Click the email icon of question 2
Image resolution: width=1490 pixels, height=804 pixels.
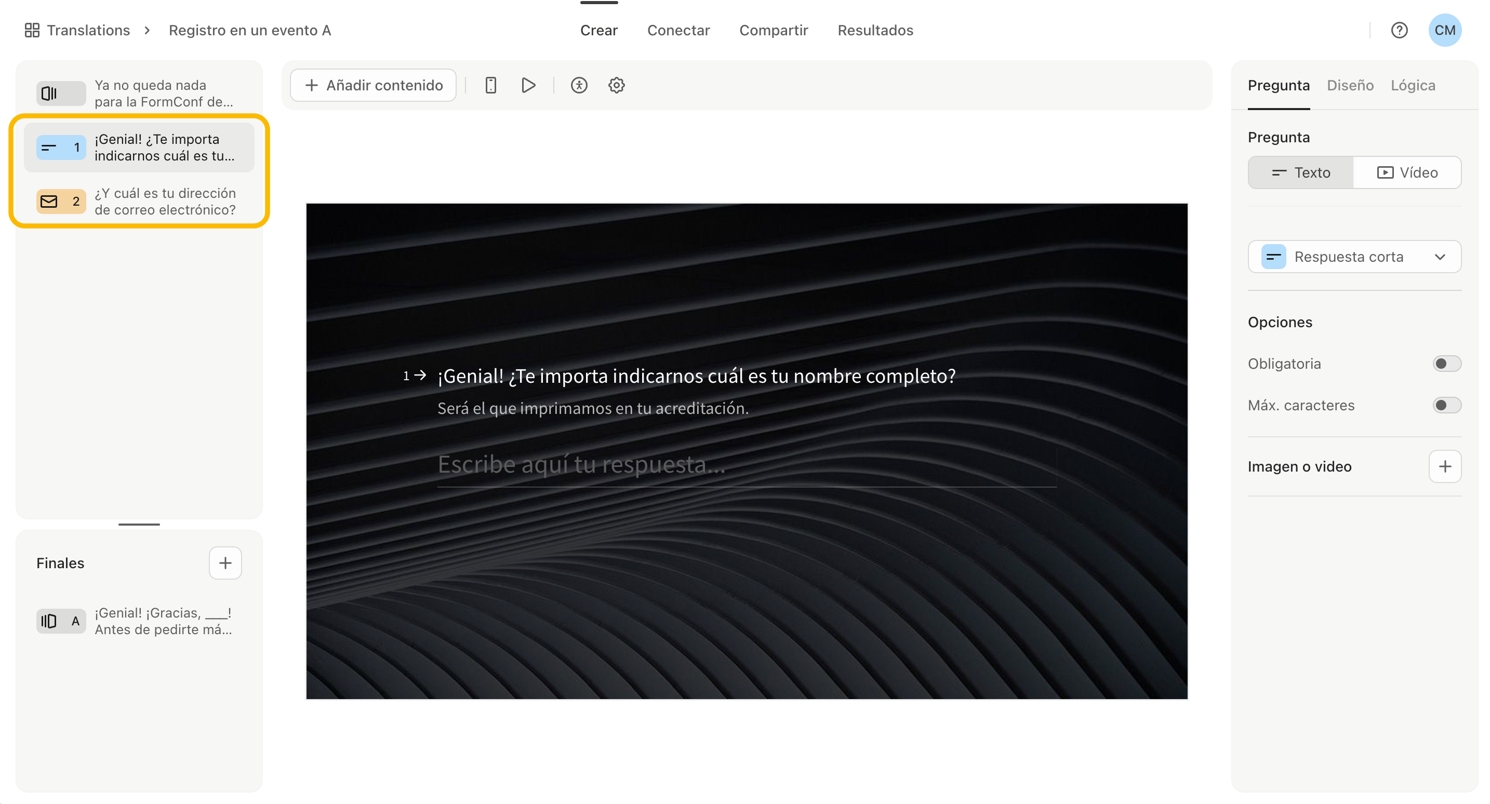click(x=61, y=202)
